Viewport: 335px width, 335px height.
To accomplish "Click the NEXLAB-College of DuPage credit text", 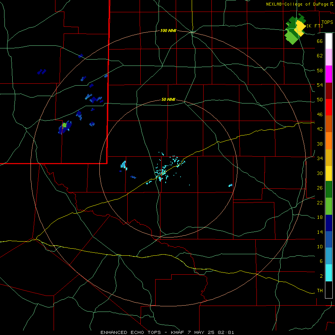I will pos(297,4).
